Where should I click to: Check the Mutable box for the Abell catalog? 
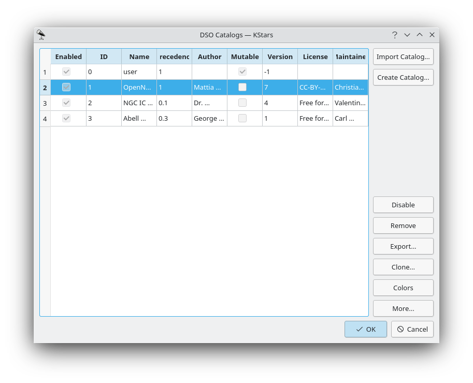click(242, 118)
